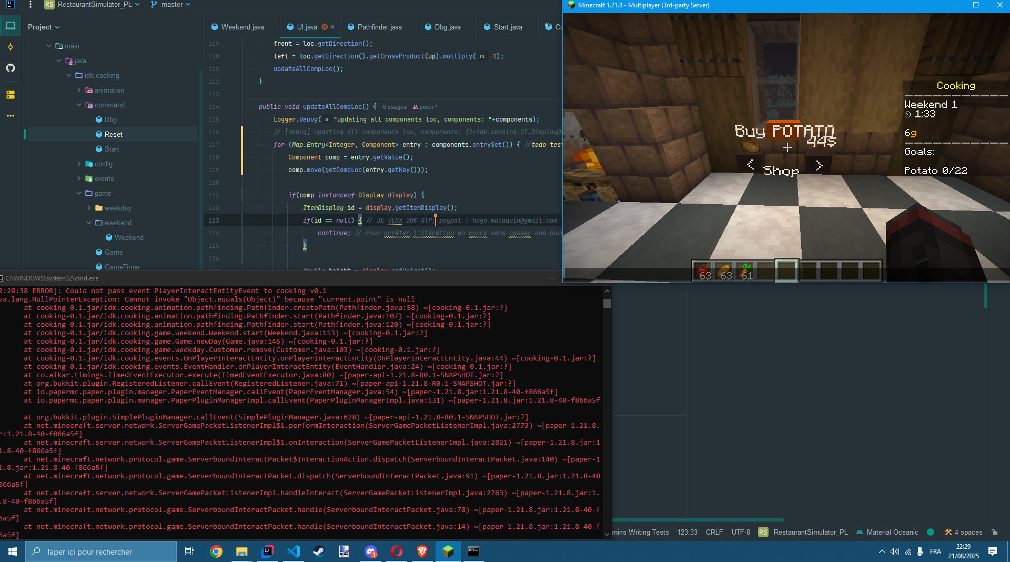Expand the animation folder in project tree
This screenshot has width=1010, height=562.
click(79, 91)
